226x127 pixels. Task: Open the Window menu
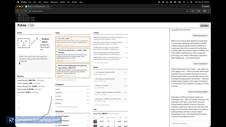tap(74, 2)
